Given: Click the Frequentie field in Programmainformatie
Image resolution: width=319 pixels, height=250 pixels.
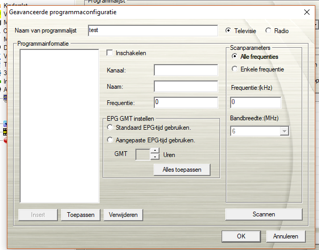Looking at the screenshot, I should tap(186, 102).
